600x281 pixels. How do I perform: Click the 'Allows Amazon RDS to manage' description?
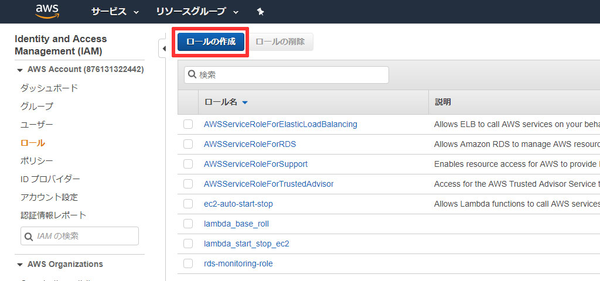(x=517, y=144)
